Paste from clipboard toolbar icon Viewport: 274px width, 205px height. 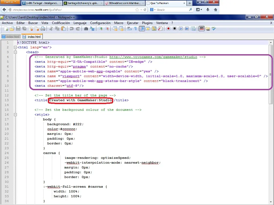63,29
